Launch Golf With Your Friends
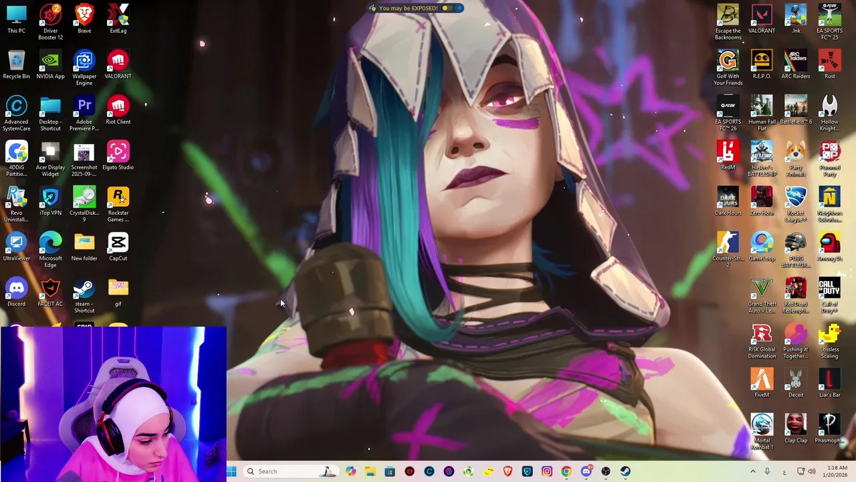 pyautogui.click(x=728, y=67)
